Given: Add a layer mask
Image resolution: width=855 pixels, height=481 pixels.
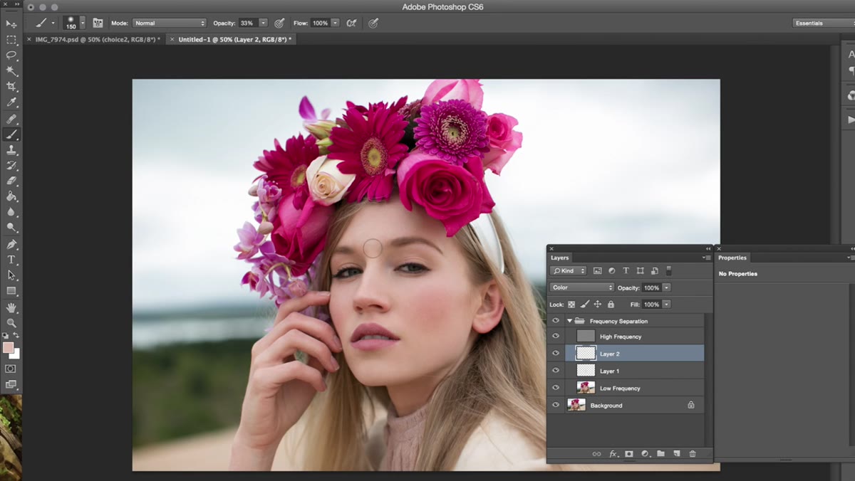Looking at the screenshot, I should (x=629, y=454).
